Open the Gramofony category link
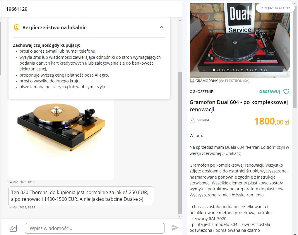 (207, 81)
